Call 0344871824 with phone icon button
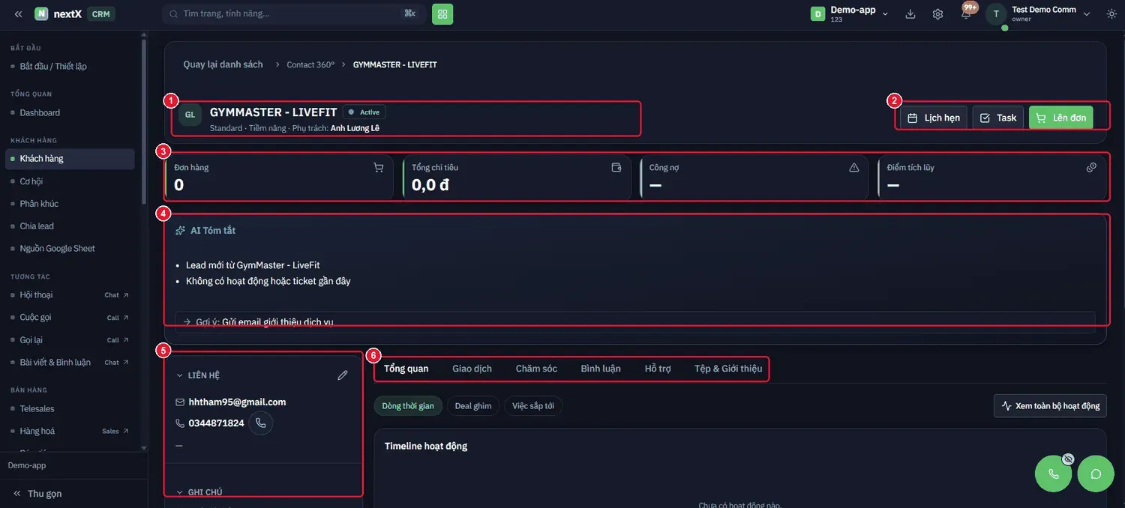 tap(260, 423)
